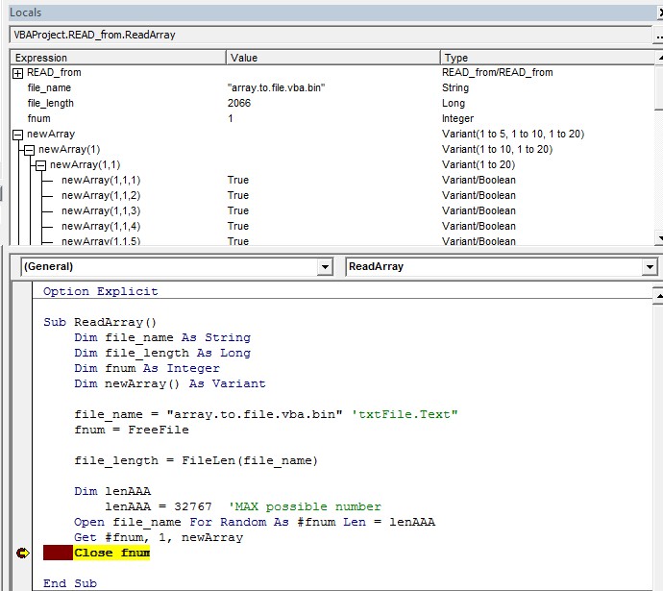Click the fnum = FreeFile line
663x591 pixels.
[132, 430]
